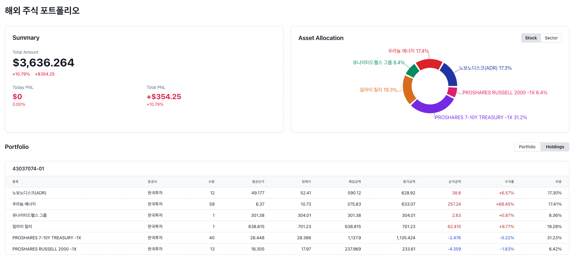Click the 증권사 column header
This screenshot has height=262, width=576.
pyautogui.click(x=152, y=182)
